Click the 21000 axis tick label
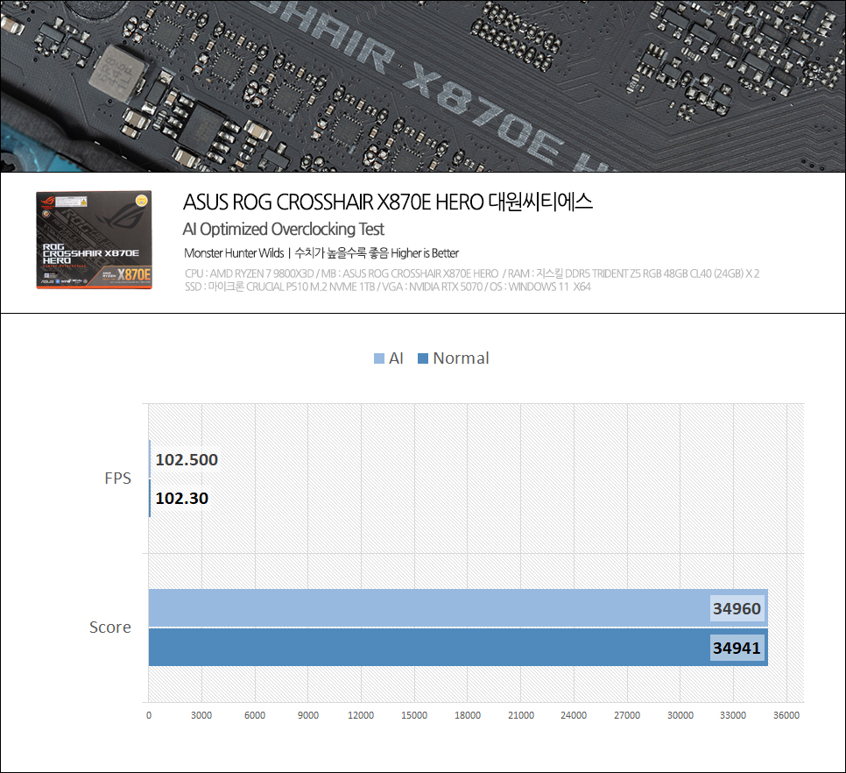This screenshot has height=773, width=846. pos(521,715)
